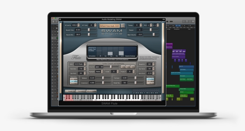Open the PipeSplit Auto selector
The height and width of the screenshot is (131, 245).
click(x=99, y=71)
